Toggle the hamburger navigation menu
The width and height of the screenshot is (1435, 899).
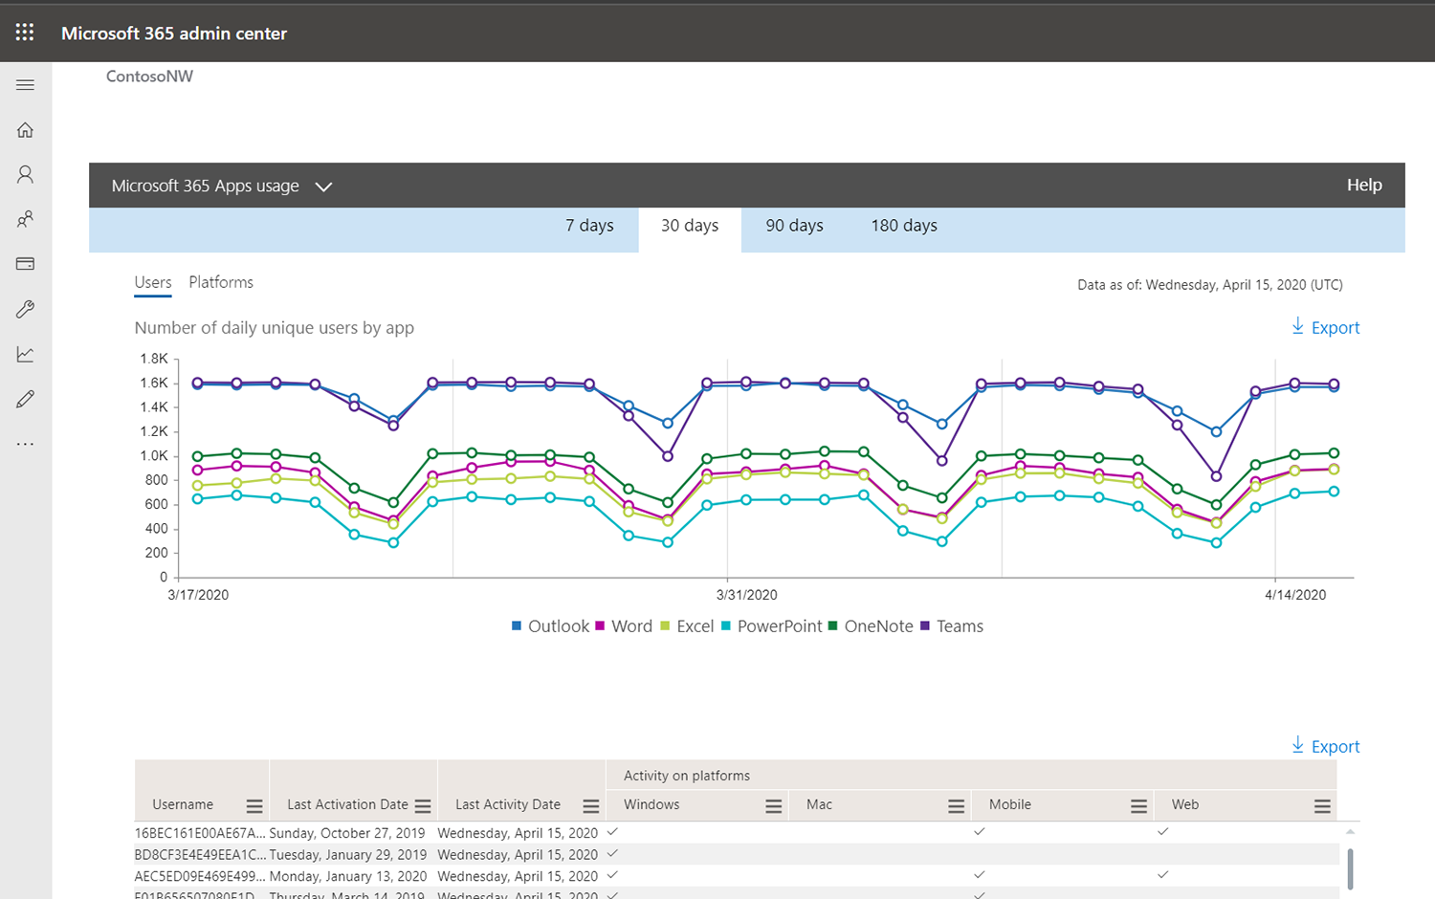pyautogui.click(x=26, y=85)
